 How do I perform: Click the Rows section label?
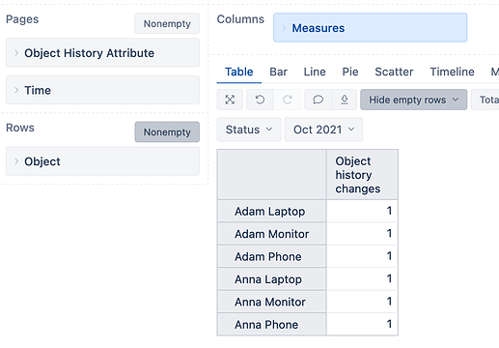(20, 128)
